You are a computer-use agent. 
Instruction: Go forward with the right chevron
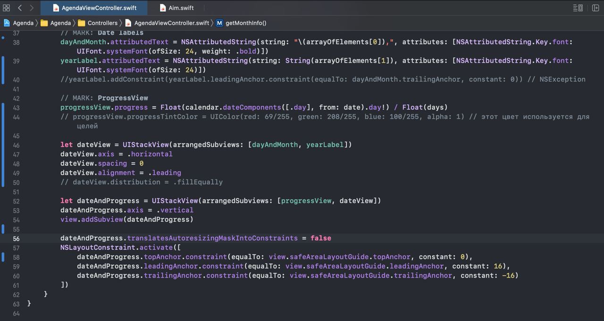32,8
